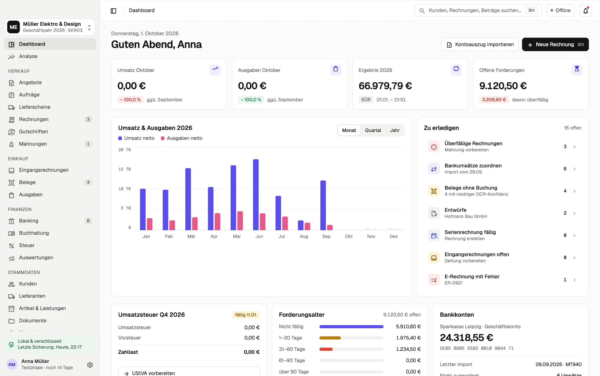Click the IBAN DE05 8605 5592 text
Screen dimensions: 600x376
(477, 348)
